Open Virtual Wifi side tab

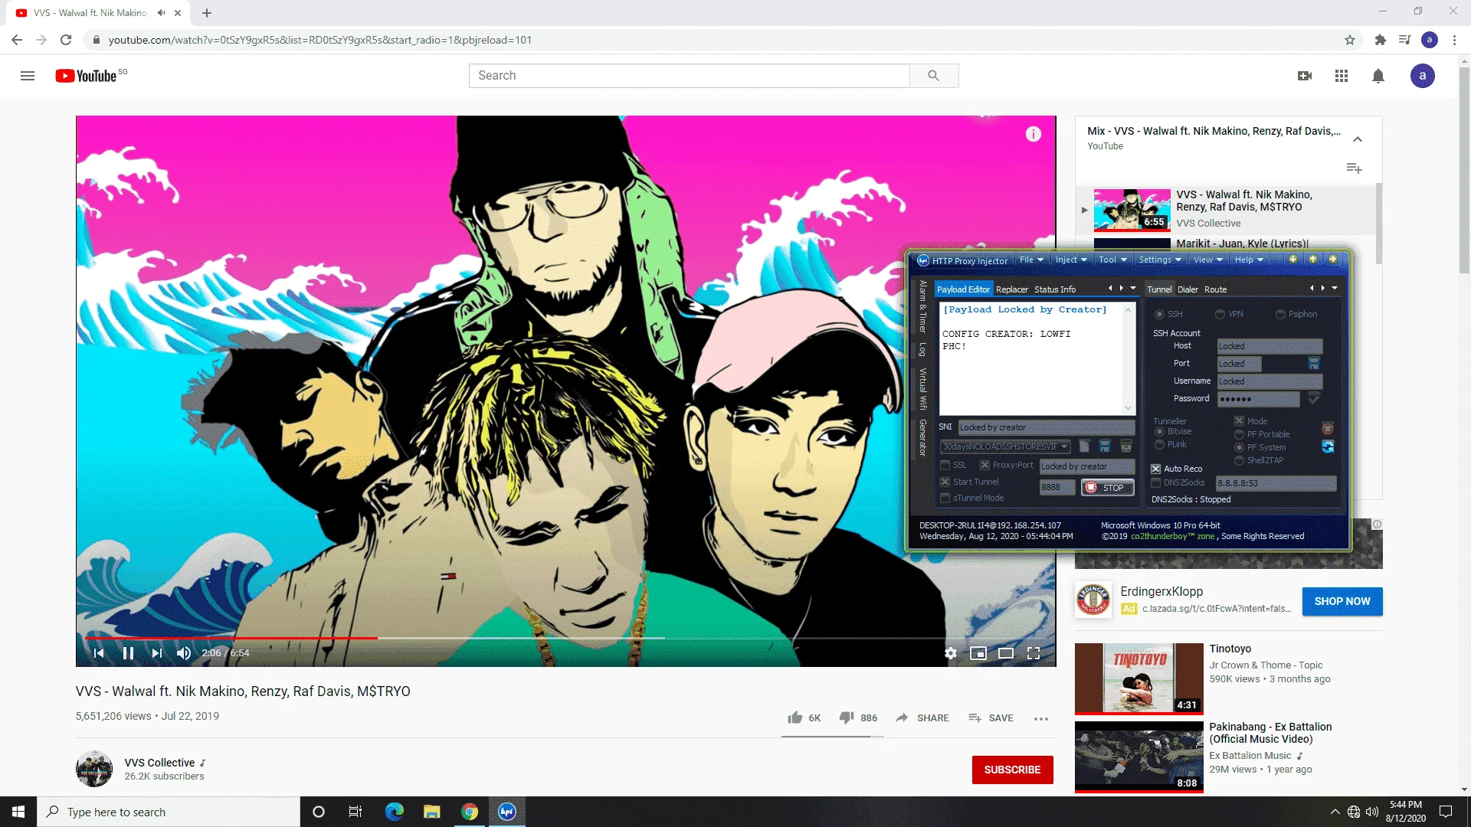pos(922,389)
